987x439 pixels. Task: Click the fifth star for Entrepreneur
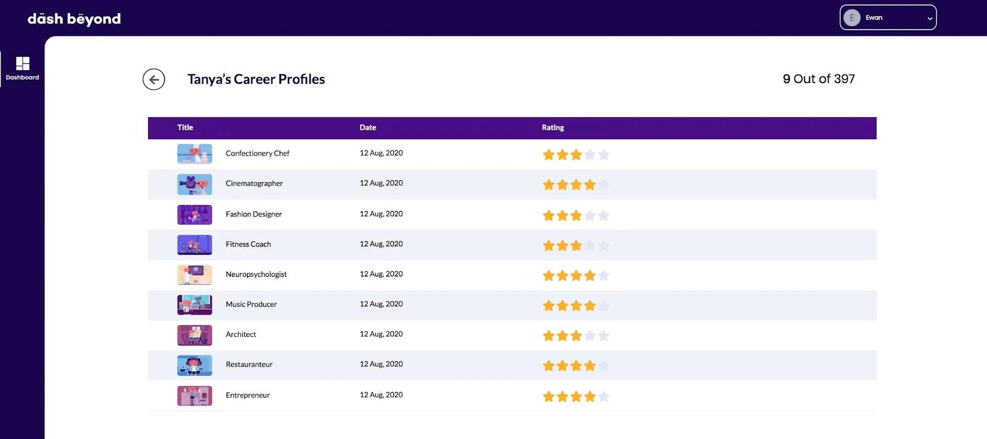pyautogui.click(x=604, y=396)
